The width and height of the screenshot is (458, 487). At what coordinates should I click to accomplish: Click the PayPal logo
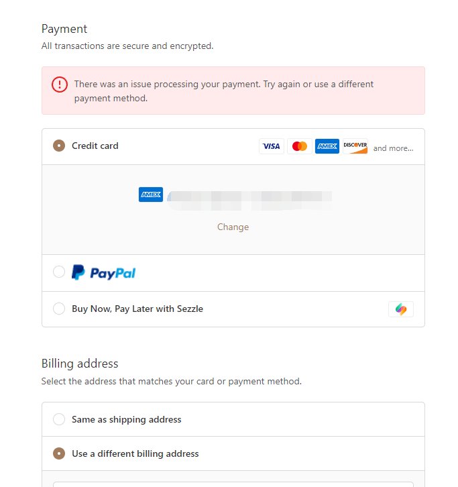point(104,273)
